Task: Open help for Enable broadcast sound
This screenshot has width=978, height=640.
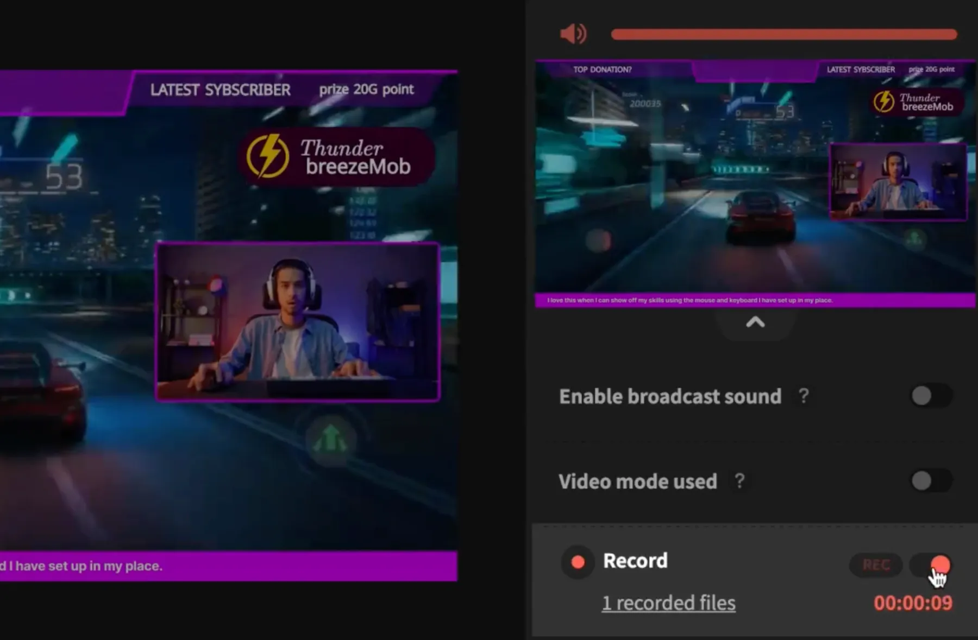Action: coord(804,396)
